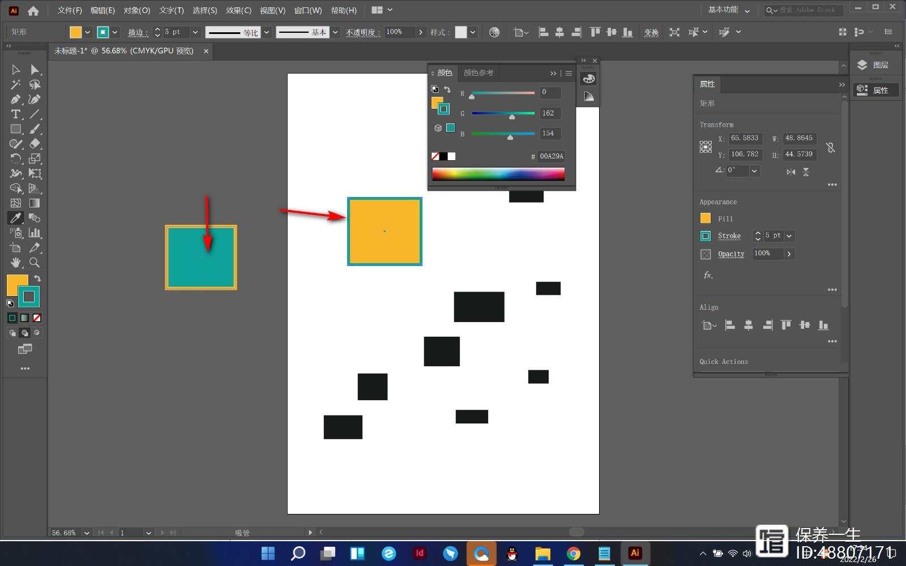Click the hex color field 00A29A

[x=551, y=156]
